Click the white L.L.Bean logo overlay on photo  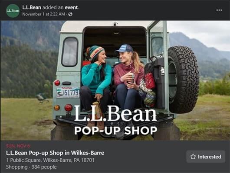pos(115,113)
